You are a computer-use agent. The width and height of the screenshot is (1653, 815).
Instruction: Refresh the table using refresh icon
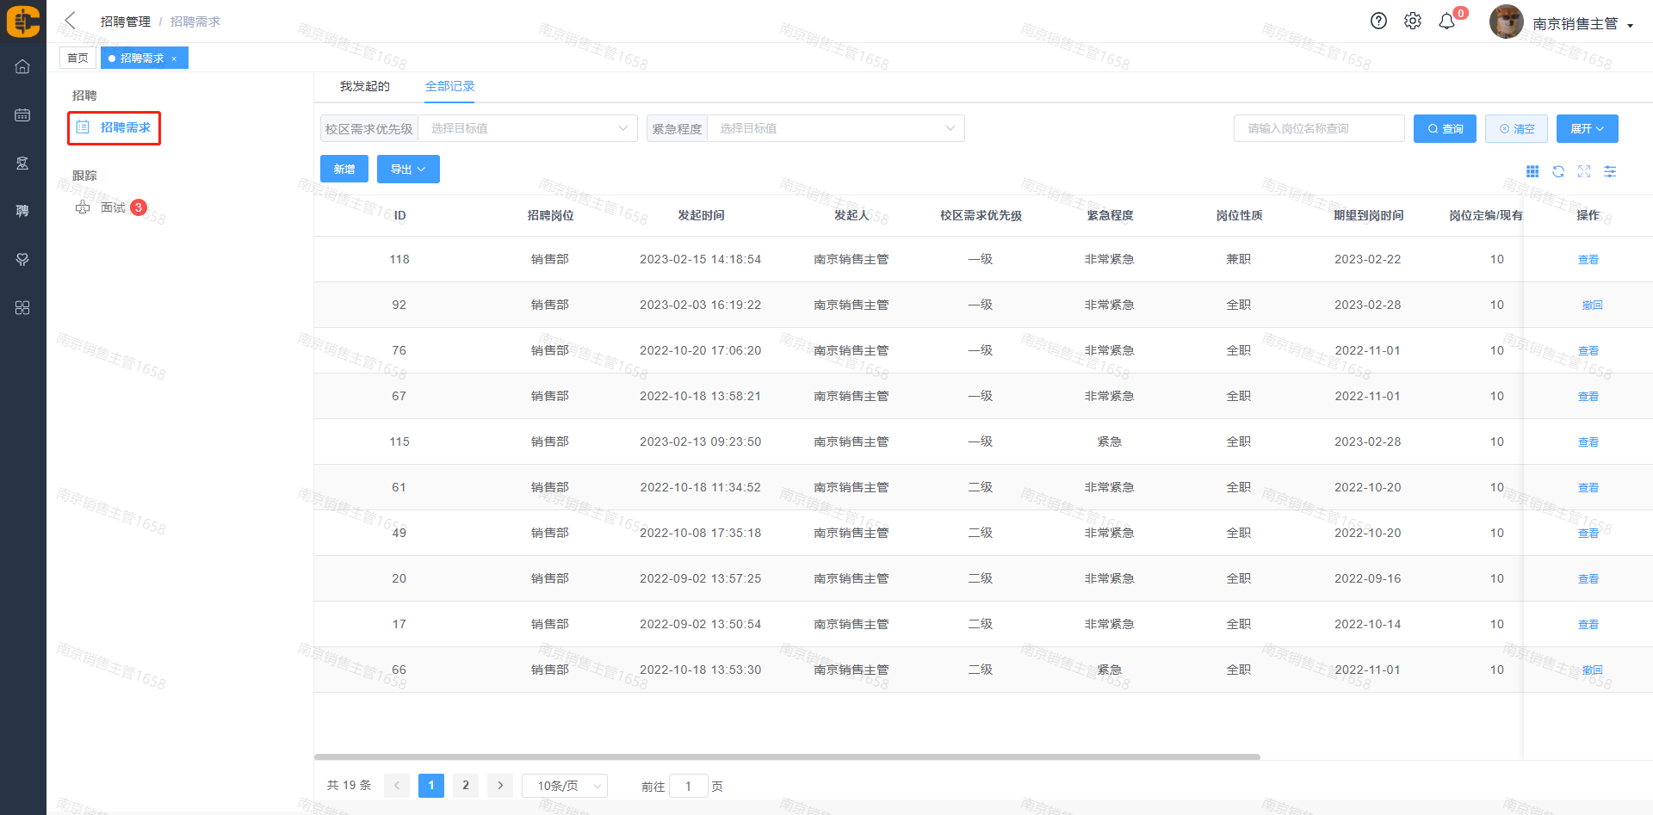(x=1558, y=172)
